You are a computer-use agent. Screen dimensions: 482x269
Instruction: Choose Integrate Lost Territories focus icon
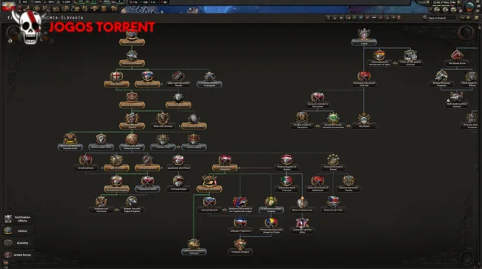pos(101,202)
